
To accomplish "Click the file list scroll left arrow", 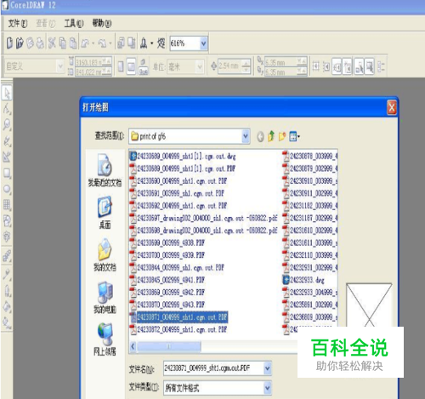I will pos(133,346).
